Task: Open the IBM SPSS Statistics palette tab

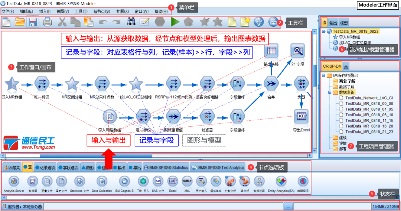Action: tap(166, 168)
